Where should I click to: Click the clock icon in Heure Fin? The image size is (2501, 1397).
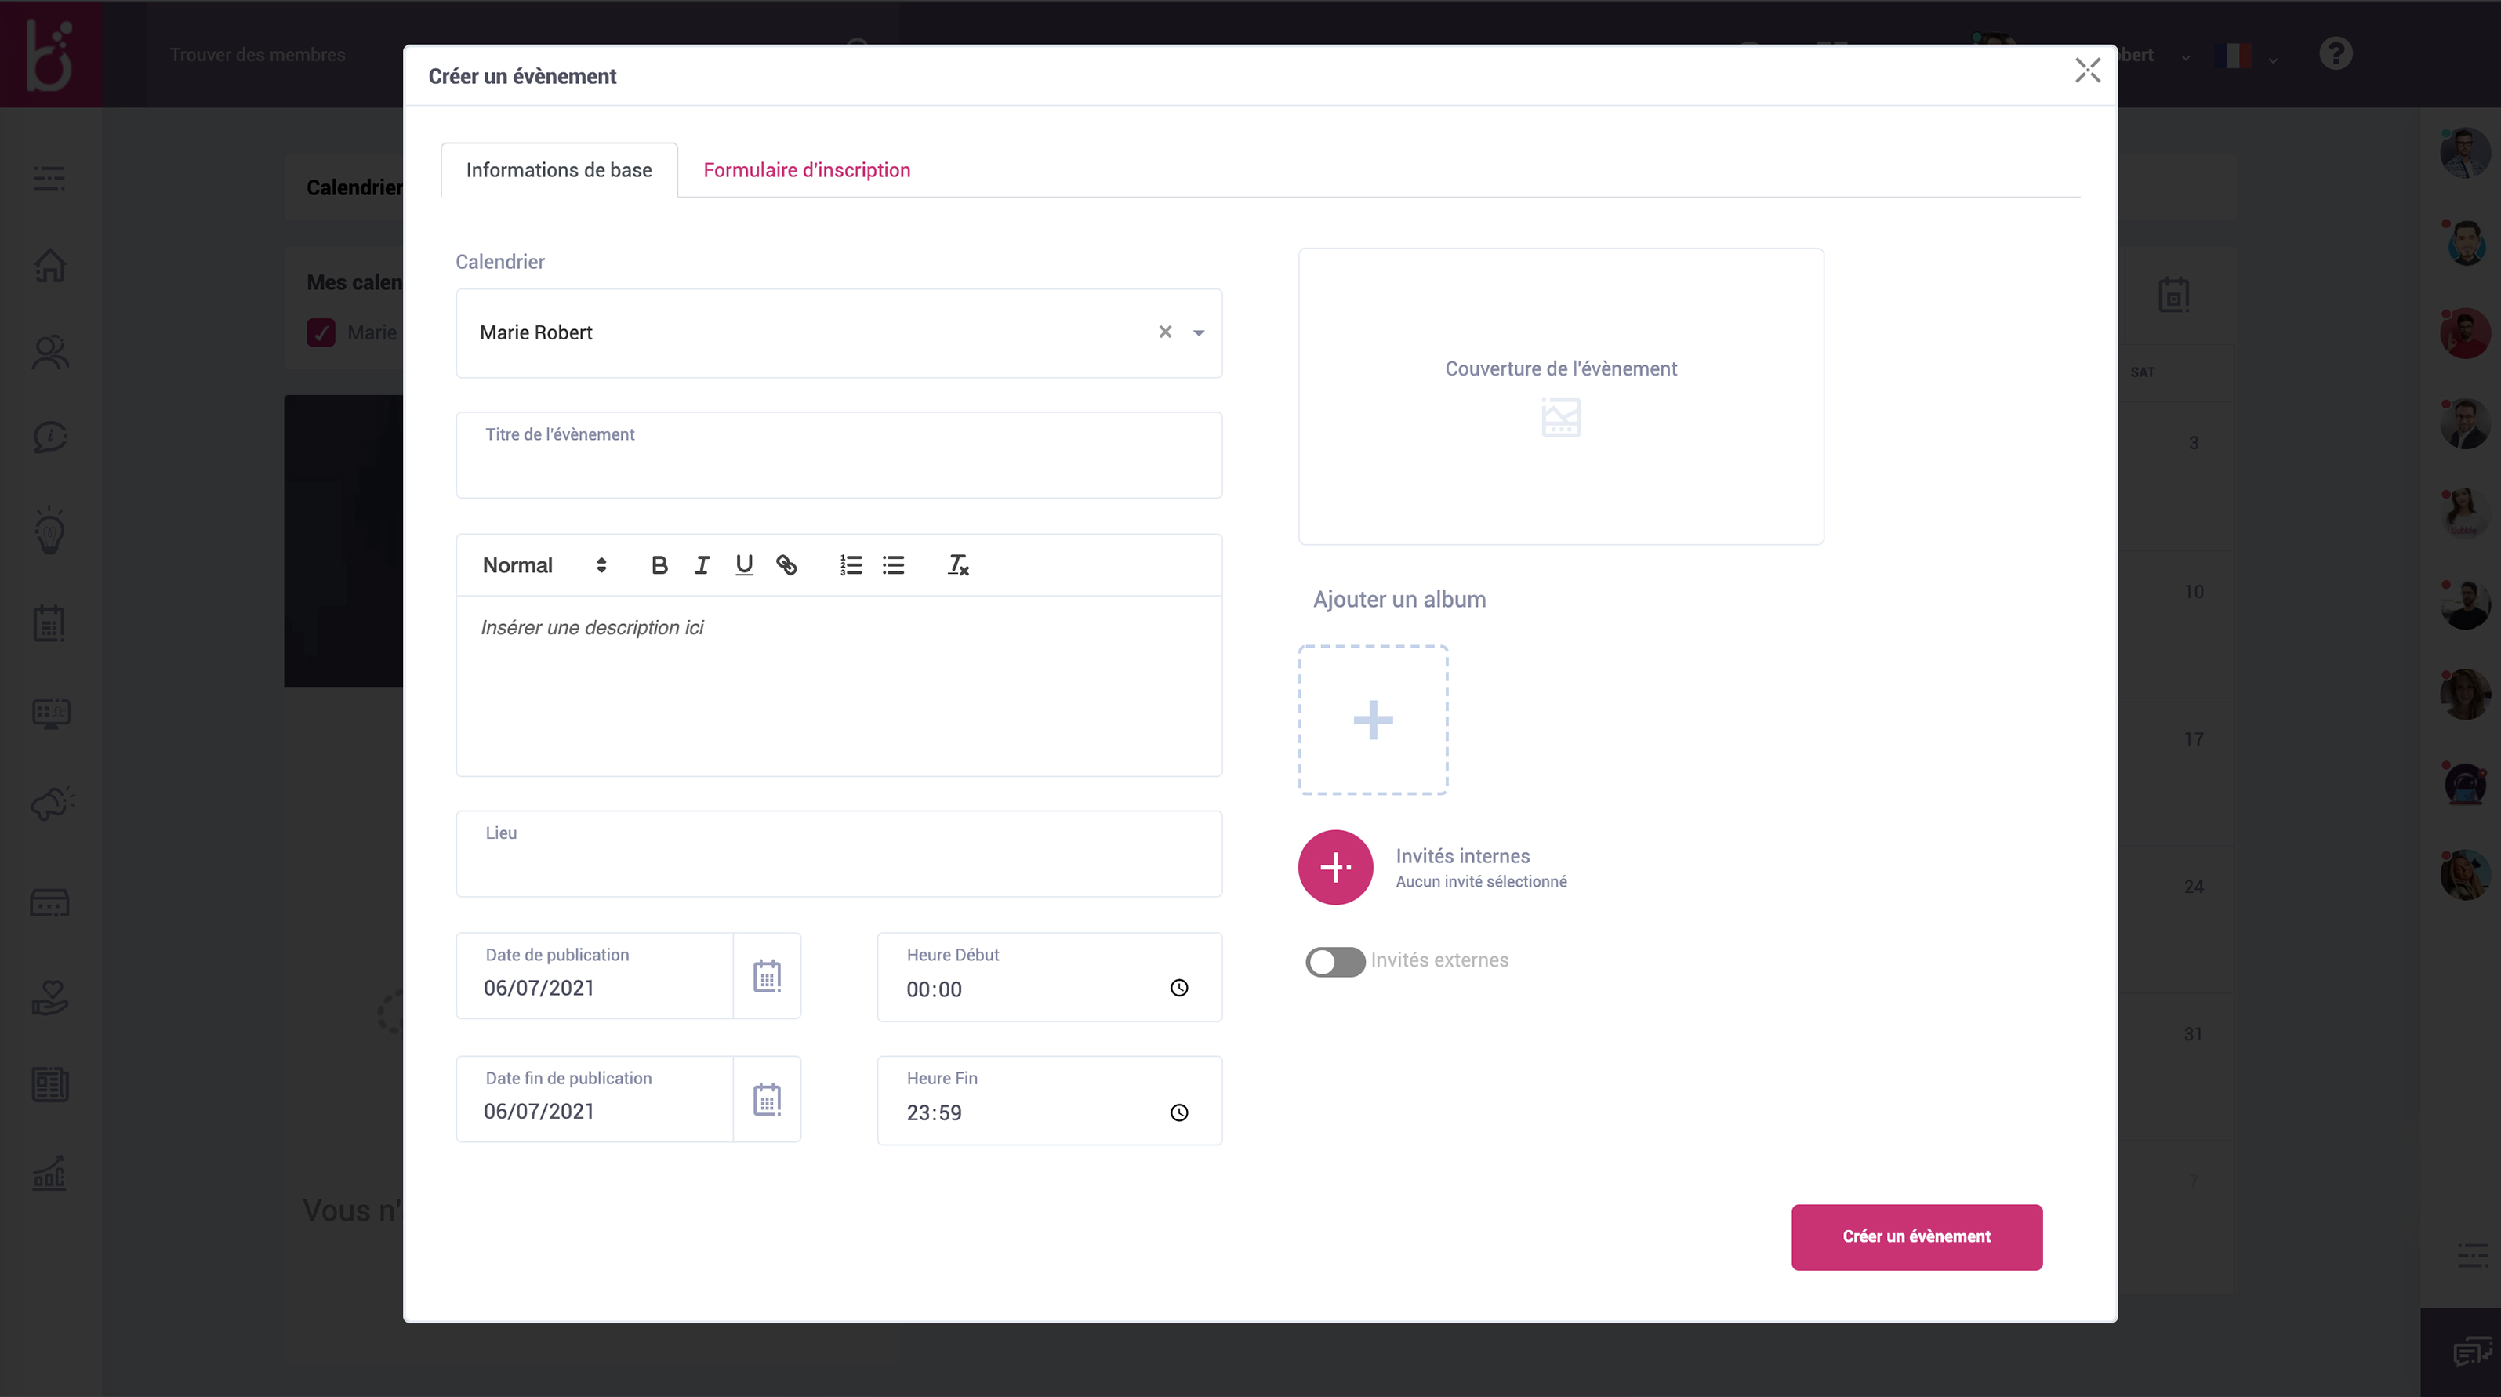point(1178,1112)
